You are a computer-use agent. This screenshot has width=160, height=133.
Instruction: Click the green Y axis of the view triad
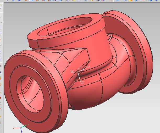coord(24,126)
